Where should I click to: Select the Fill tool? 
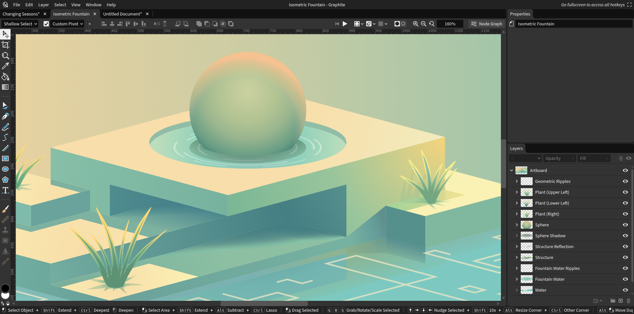(5, 77)
